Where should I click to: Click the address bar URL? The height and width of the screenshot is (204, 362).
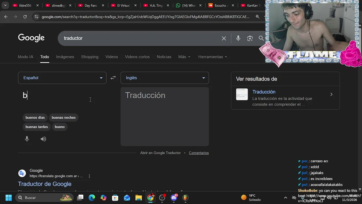(x=145, y=17)
